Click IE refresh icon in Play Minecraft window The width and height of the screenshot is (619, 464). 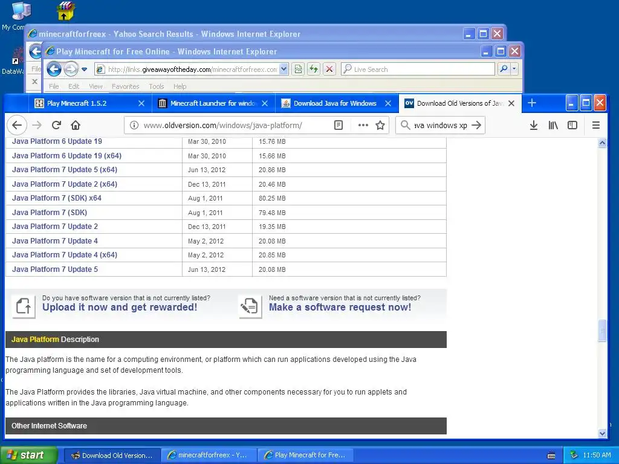pos(314,69)
